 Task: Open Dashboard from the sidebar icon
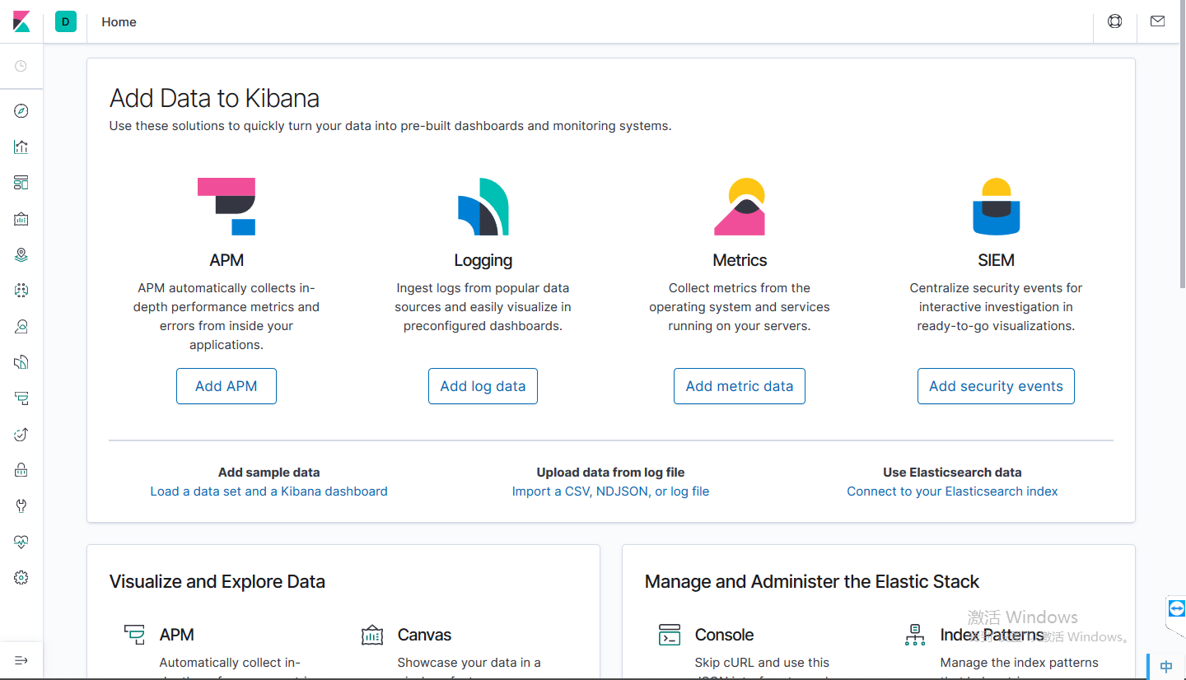pos(21,183)
